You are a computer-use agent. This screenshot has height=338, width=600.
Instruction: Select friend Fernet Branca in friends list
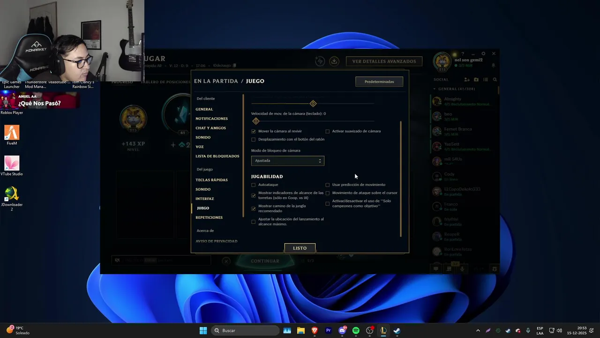(464, 131)
